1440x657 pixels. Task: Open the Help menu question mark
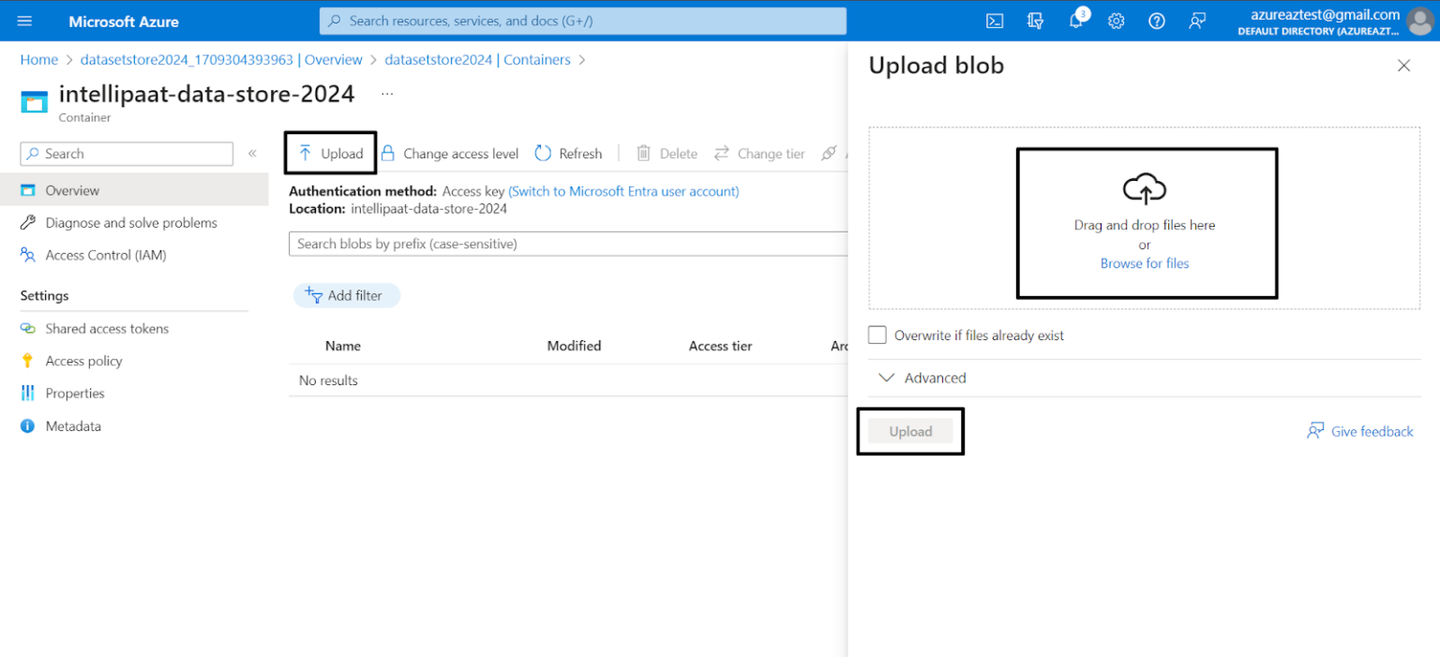[x=1156, y=20]
